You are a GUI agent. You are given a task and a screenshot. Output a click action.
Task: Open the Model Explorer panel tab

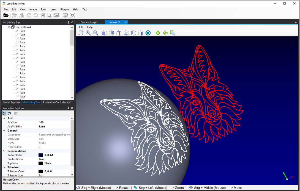point(11,103)
